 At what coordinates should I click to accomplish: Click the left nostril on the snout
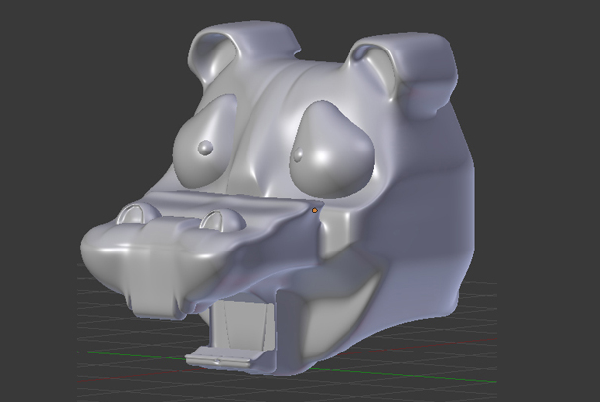(131, 215)
